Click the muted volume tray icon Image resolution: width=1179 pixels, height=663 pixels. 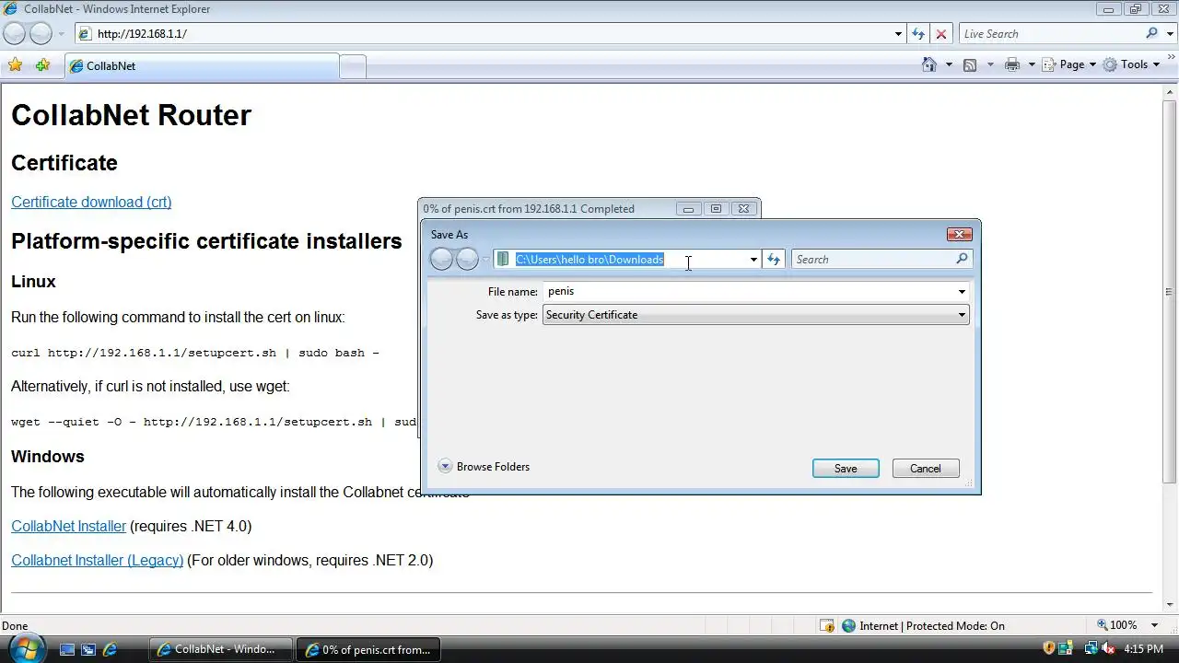click(1109, 649)
